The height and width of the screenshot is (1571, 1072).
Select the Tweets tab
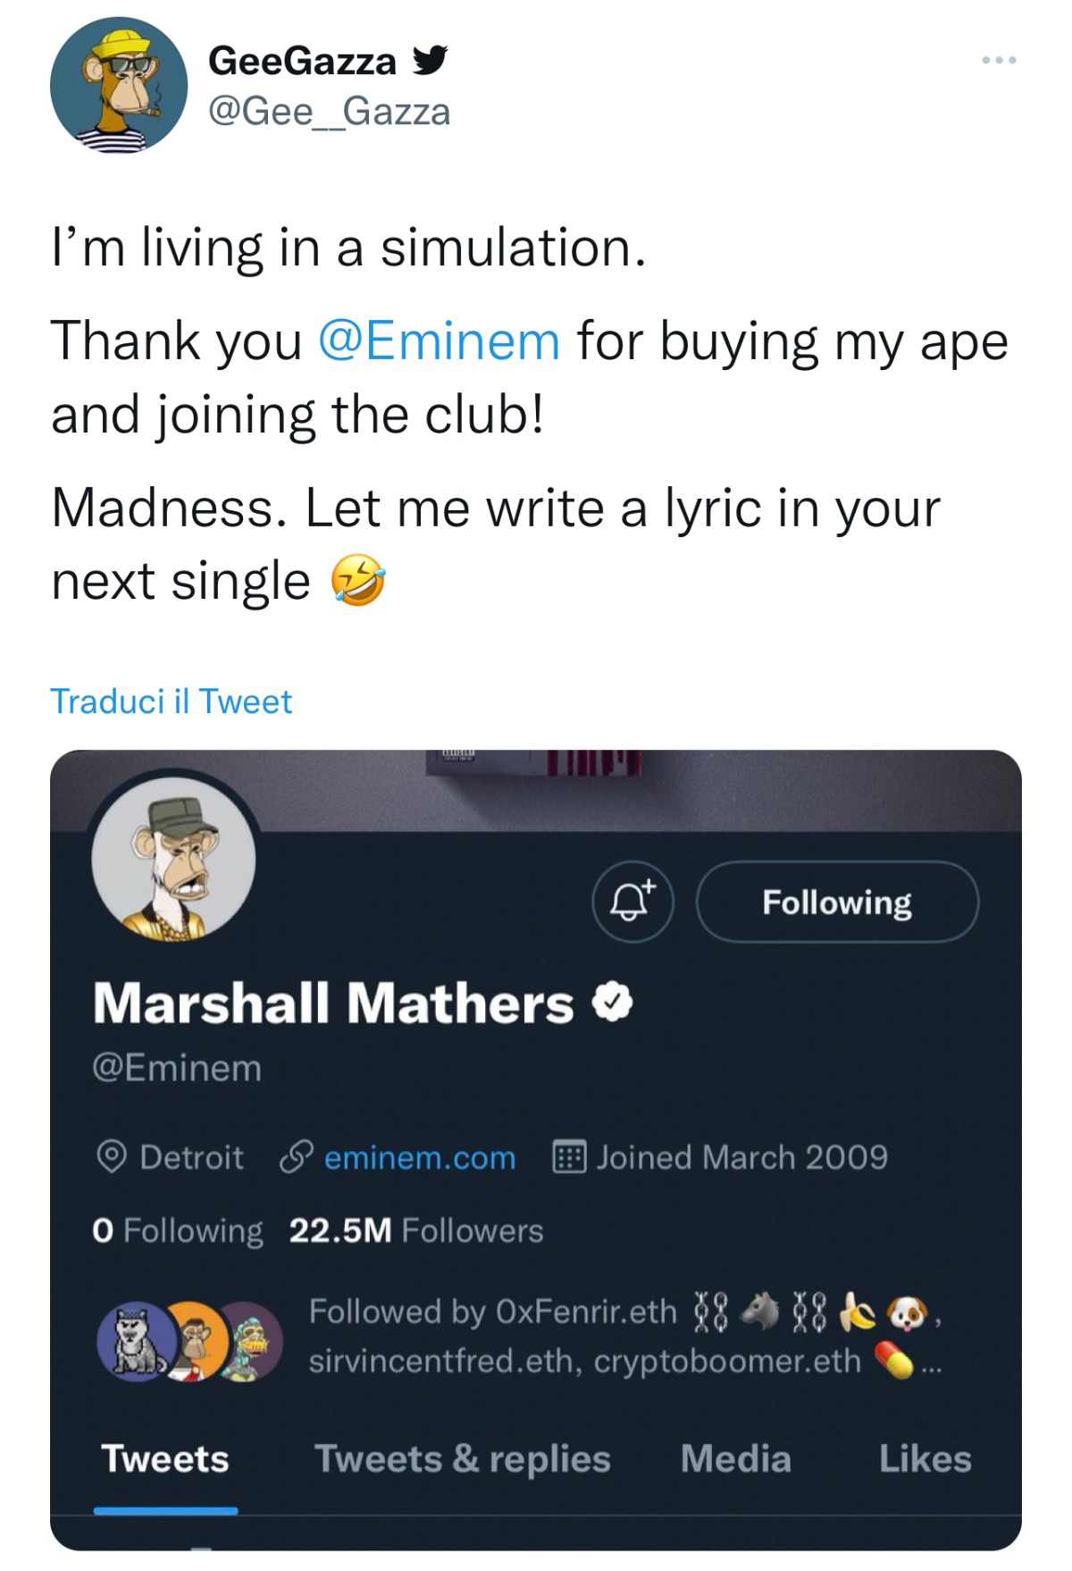(x=165, y=1458)
